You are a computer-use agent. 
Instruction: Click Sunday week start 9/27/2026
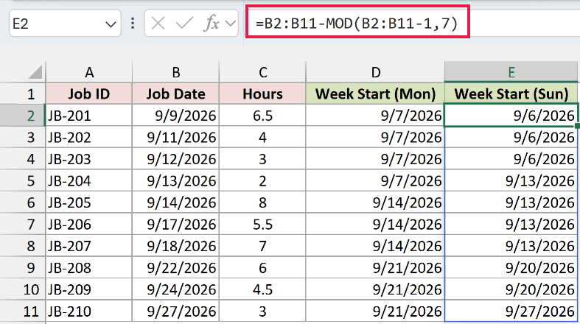click(x=511, y=311)
